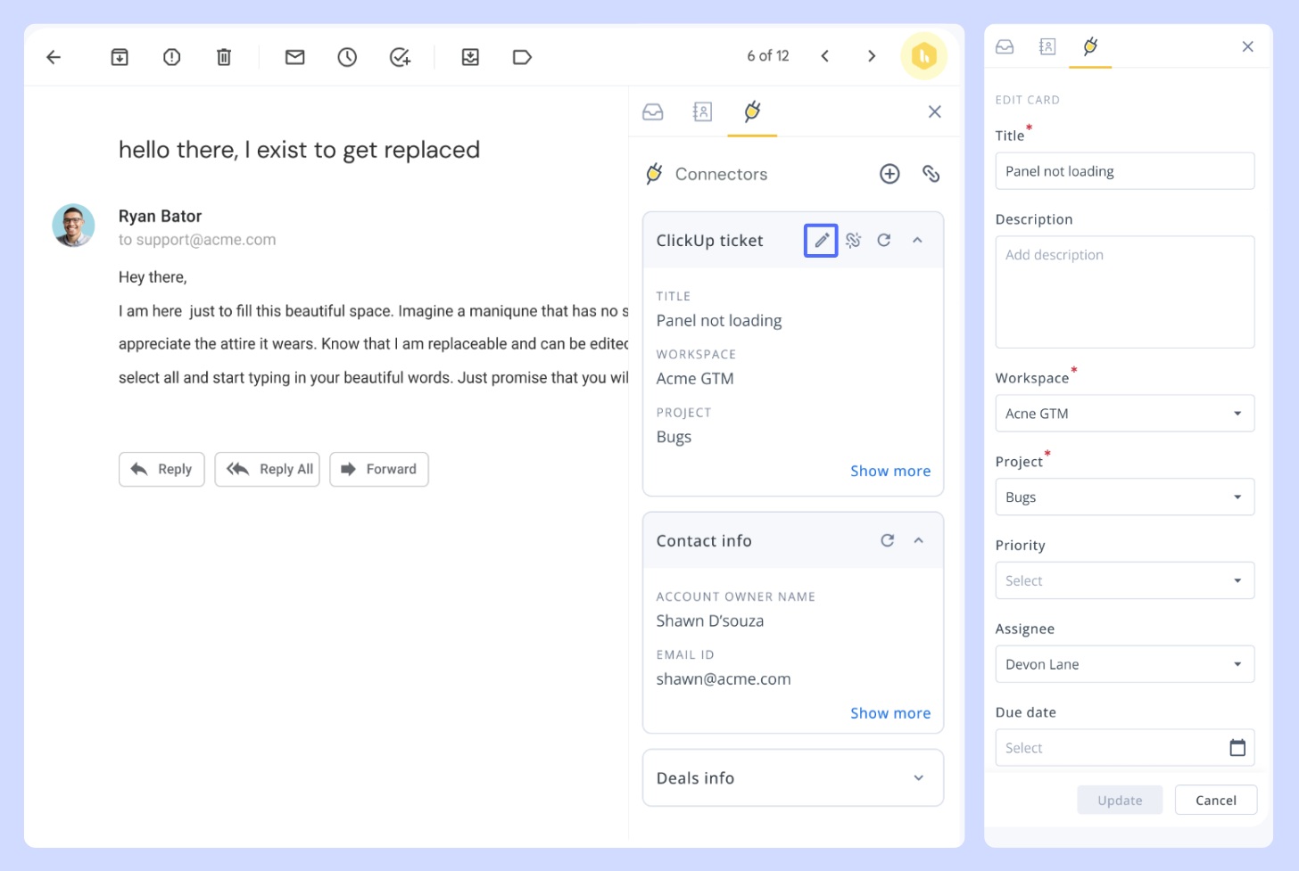The width and height of the screenshot is (1299, 871).
Task: Report spam using the exclamation icon
Action: click(172, 57)
